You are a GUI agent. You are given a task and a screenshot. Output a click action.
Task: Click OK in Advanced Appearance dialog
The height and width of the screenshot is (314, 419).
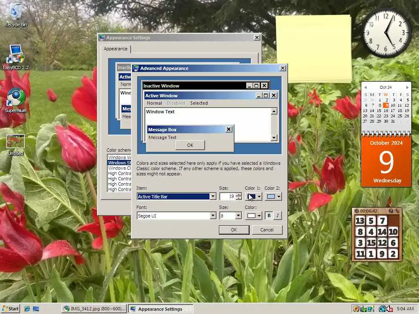234,230
